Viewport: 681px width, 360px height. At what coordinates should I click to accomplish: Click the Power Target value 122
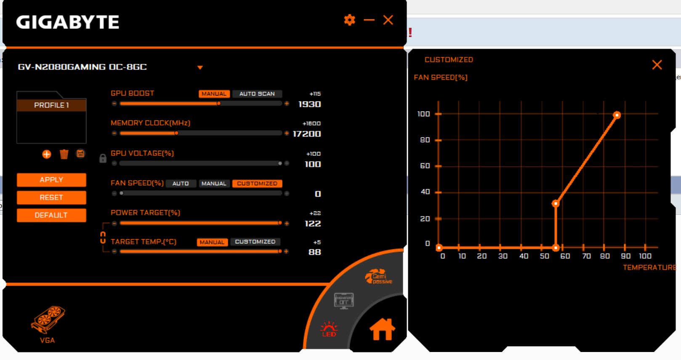coord(313,224)
